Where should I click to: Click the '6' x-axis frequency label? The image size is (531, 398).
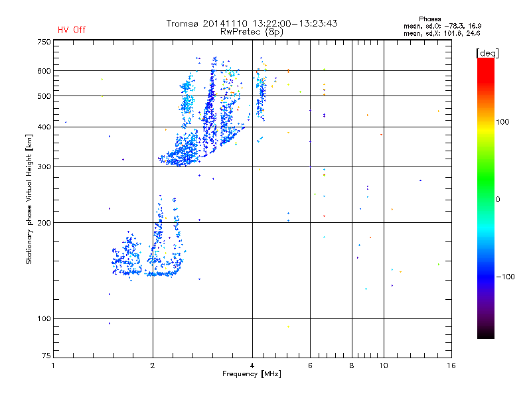pyautogui.click(x=310, y=365)
